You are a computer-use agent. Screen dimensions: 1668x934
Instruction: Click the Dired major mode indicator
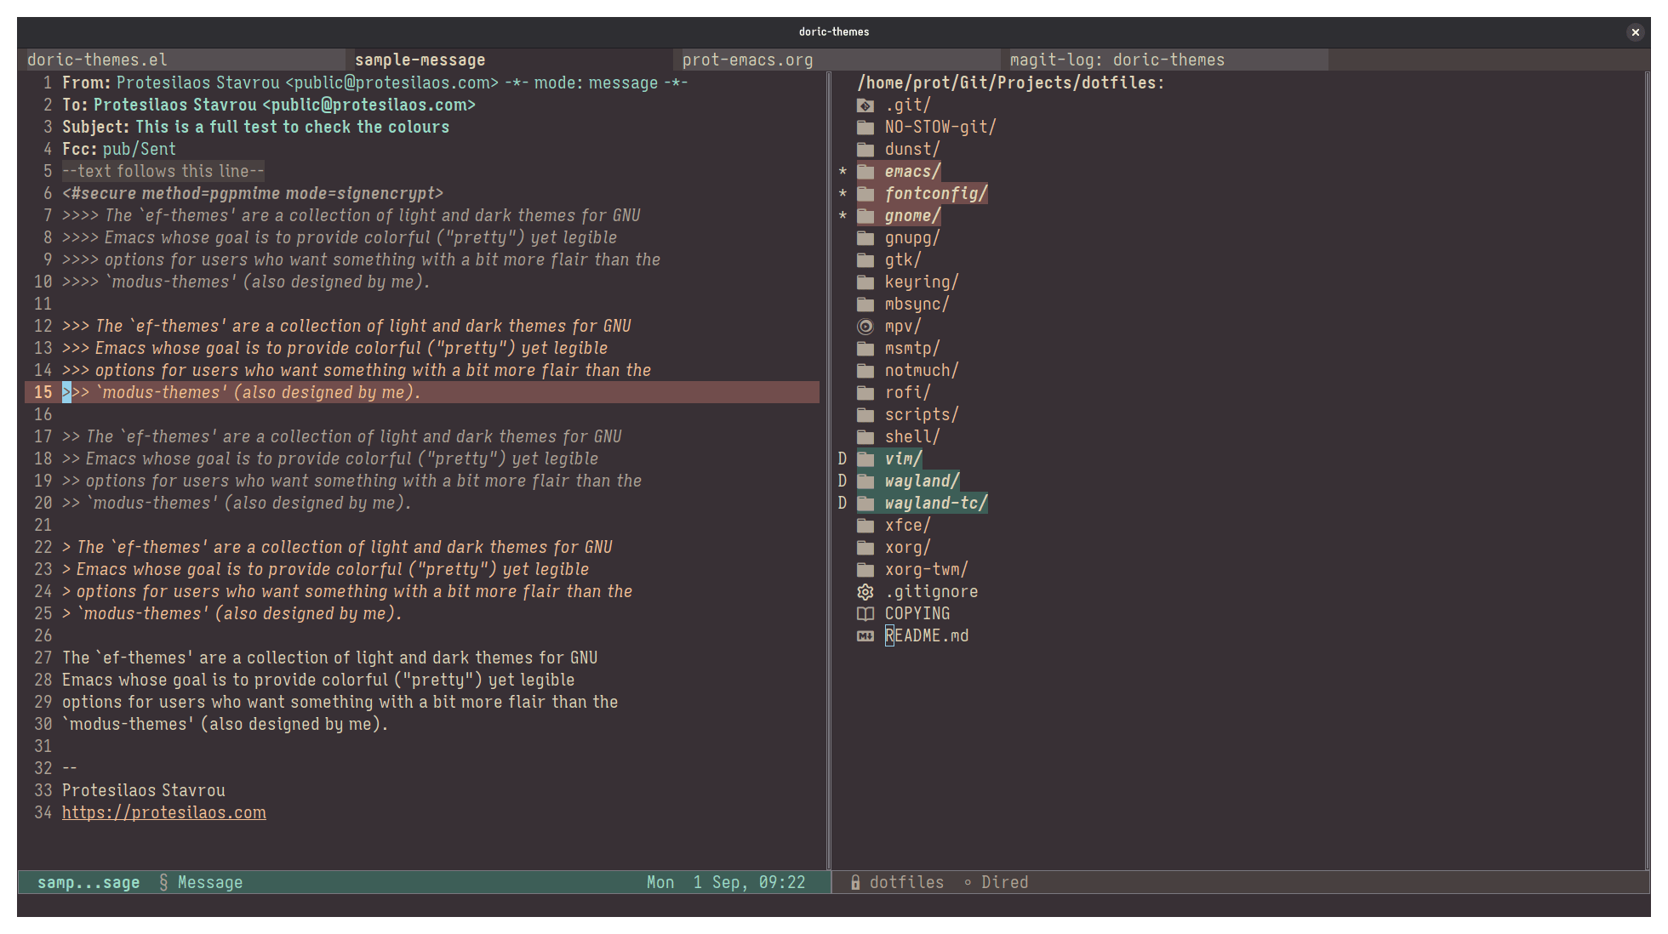pyautogui.click(x=1004, y=883)
